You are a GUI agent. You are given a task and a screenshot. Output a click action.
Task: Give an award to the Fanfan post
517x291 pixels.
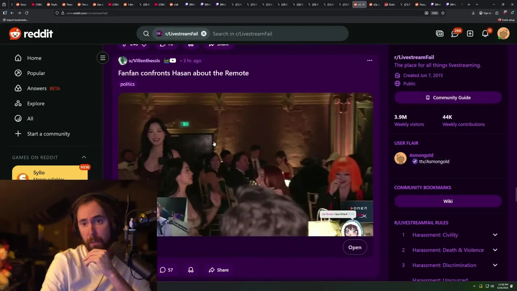tap(191, 270)
